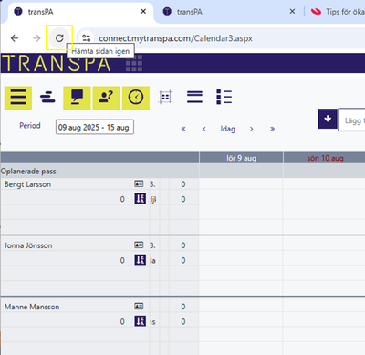365x355 pixels.
Task: Jump back with the double left chevron
Action: tap(183, 129)
